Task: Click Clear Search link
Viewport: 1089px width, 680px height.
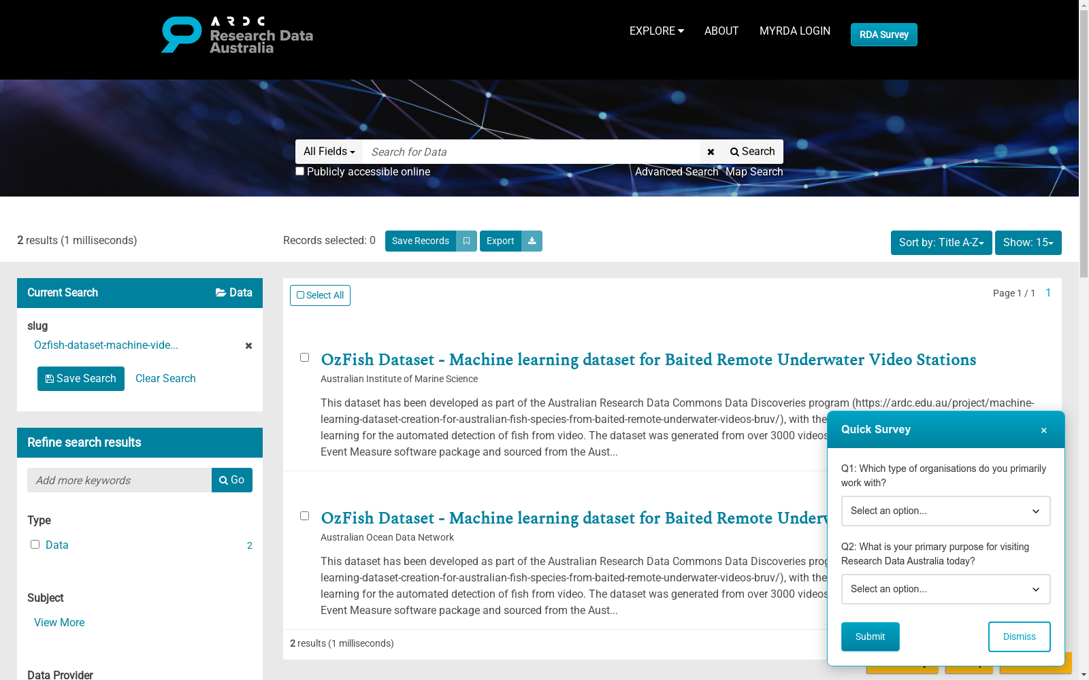Action: pyautogui.click(x=165, y=379)
